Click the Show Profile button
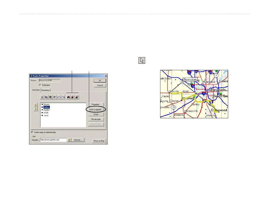 pos(96,124)
